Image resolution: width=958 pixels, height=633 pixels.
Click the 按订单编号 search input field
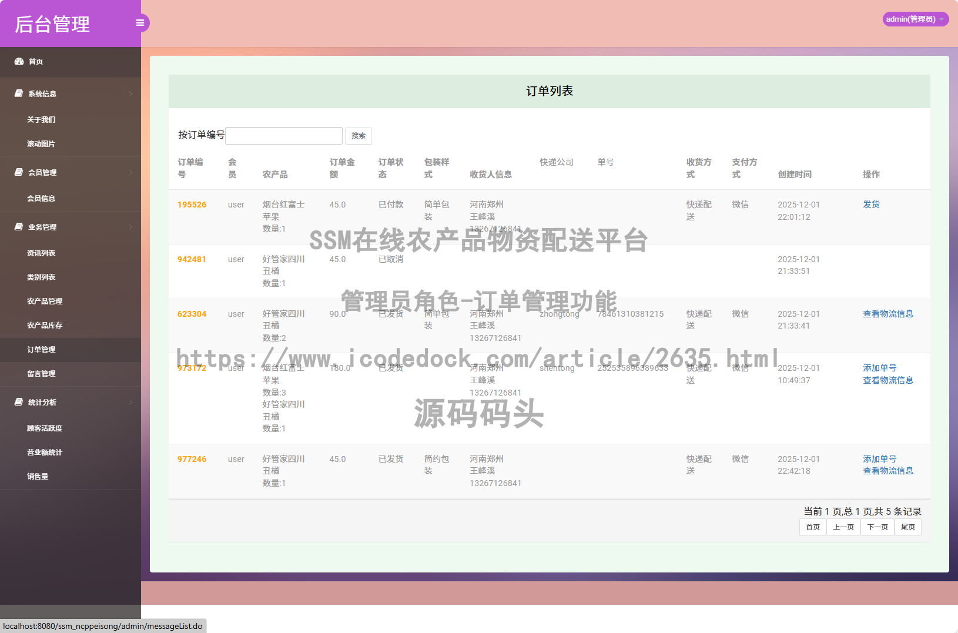click(284, 135)
